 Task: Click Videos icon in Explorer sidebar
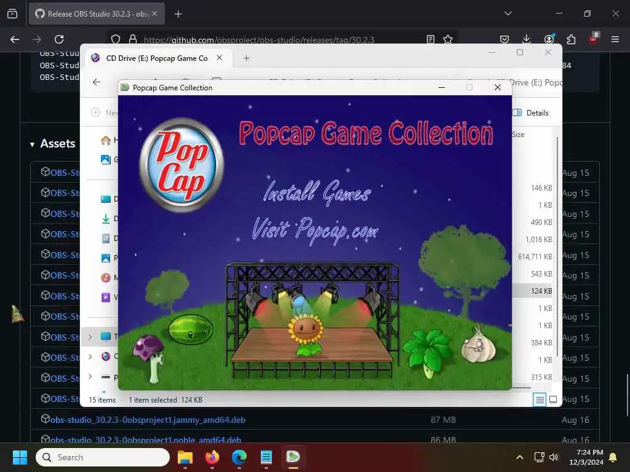[106, 297]
